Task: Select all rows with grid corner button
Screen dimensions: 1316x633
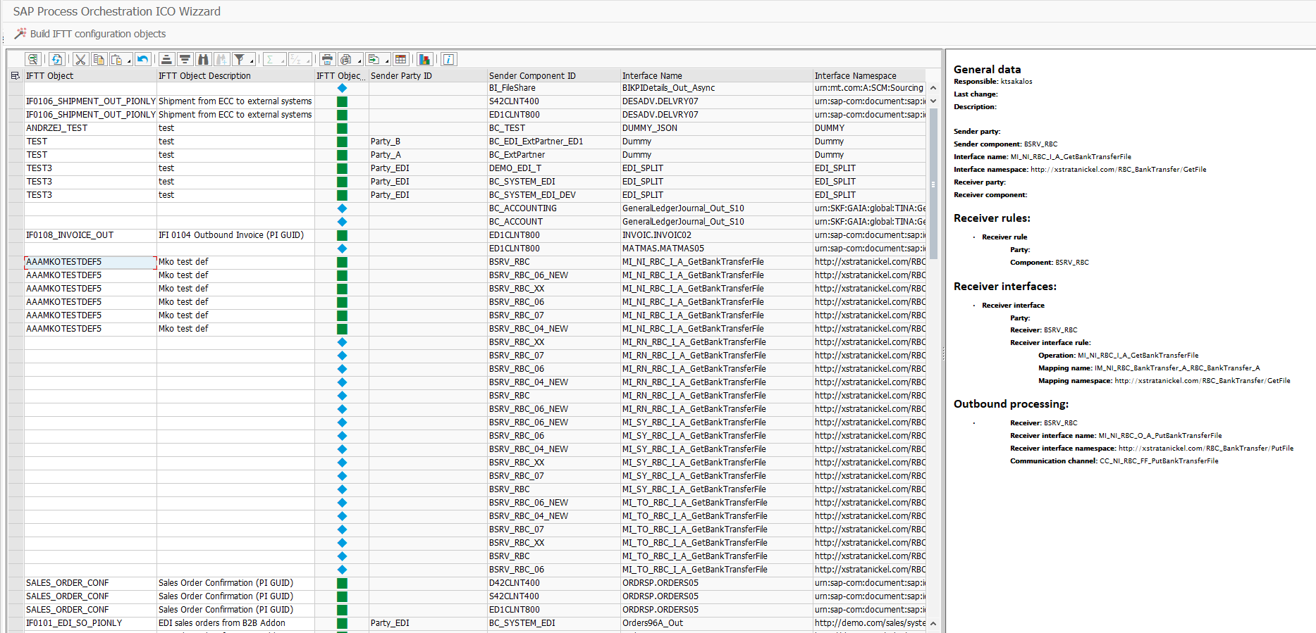Action: [x=16, y=75]
